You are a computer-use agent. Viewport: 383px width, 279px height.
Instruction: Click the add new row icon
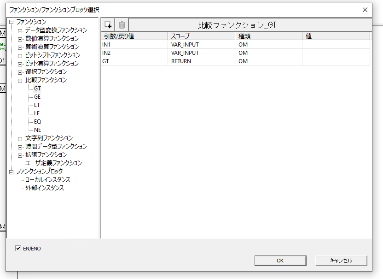pyautogui.click(x=108, y=25)
